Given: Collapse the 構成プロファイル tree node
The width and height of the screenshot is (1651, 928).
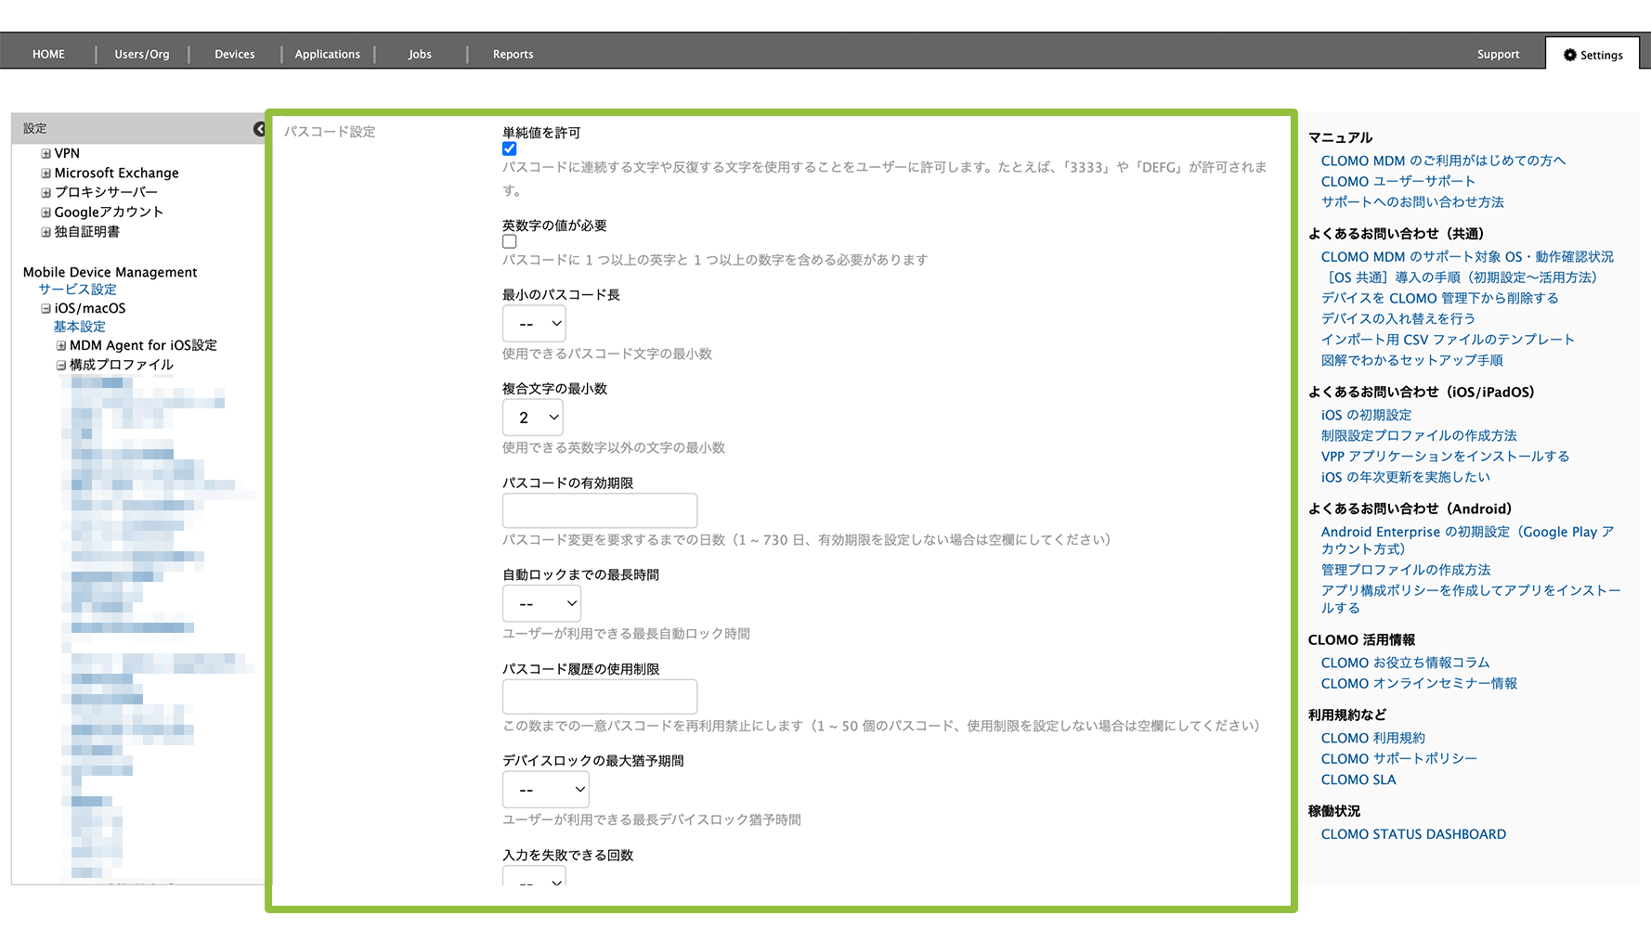Looking at the screenshot, I should pos(61,366).
